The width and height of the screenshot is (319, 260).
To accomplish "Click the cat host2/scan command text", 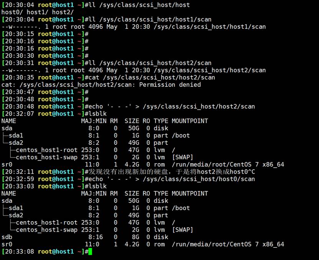I will (150, 77).
